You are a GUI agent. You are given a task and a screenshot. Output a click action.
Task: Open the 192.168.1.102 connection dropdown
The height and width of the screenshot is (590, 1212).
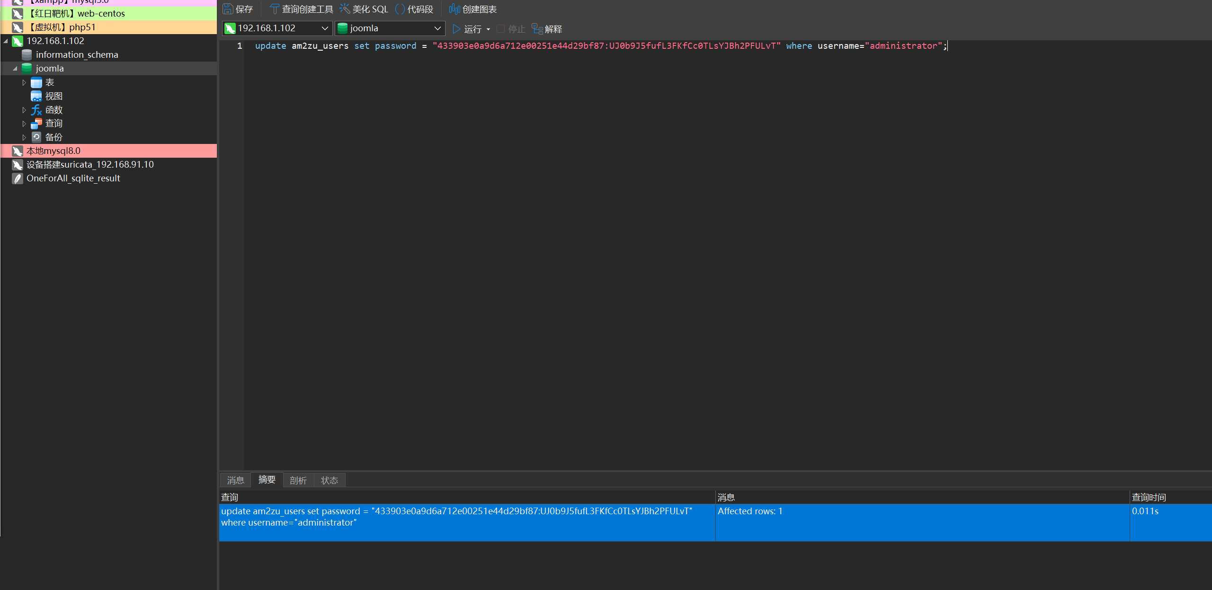[x=325, y=28]
